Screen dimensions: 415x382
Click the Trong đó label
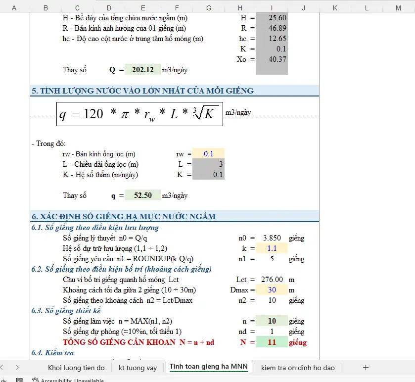coord(48,143)
